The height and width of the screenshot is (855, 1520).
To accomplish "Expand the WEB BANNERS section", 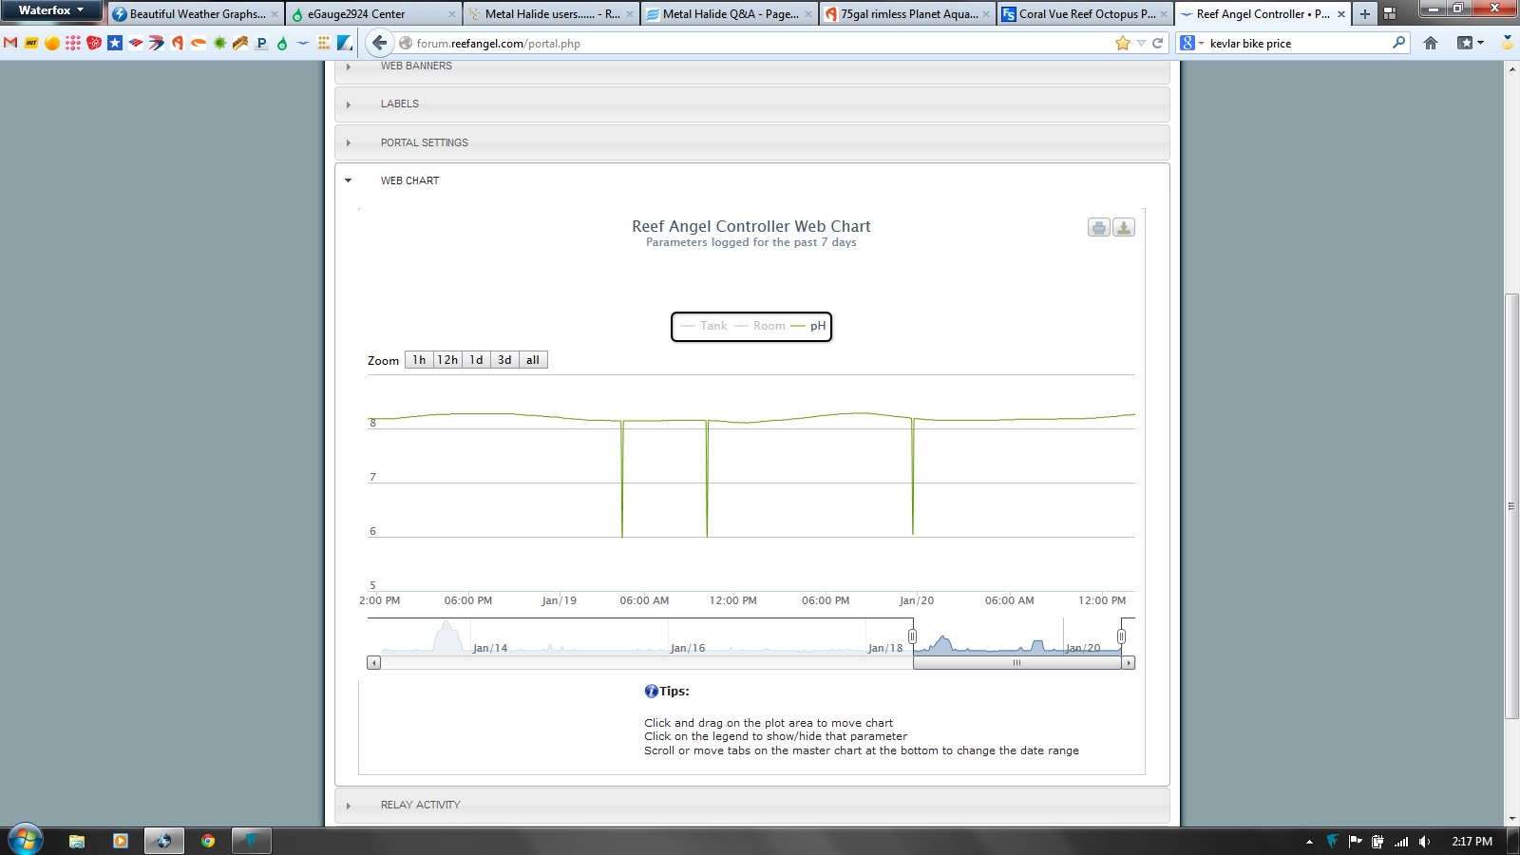I will [751, 66].
